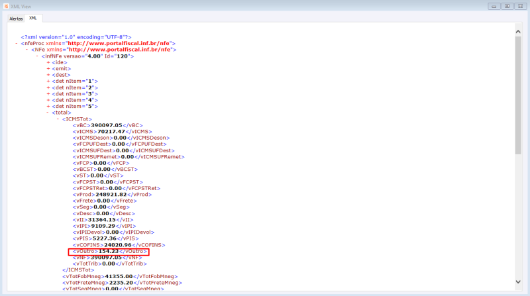Click the vICMSDeson element line
The height and width of the screenshot is (296, 530).
[x=121, y=138]
